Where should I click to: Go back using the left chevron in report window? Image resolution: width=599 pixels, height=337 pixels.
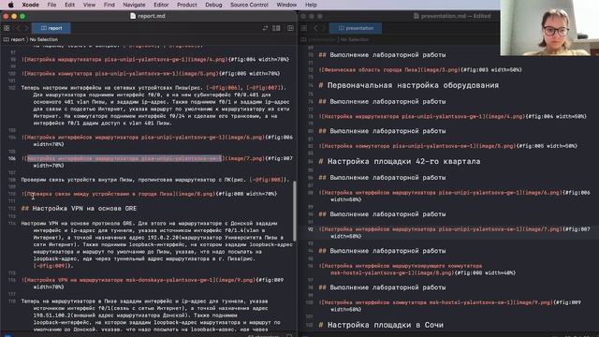tap(18, 28)
